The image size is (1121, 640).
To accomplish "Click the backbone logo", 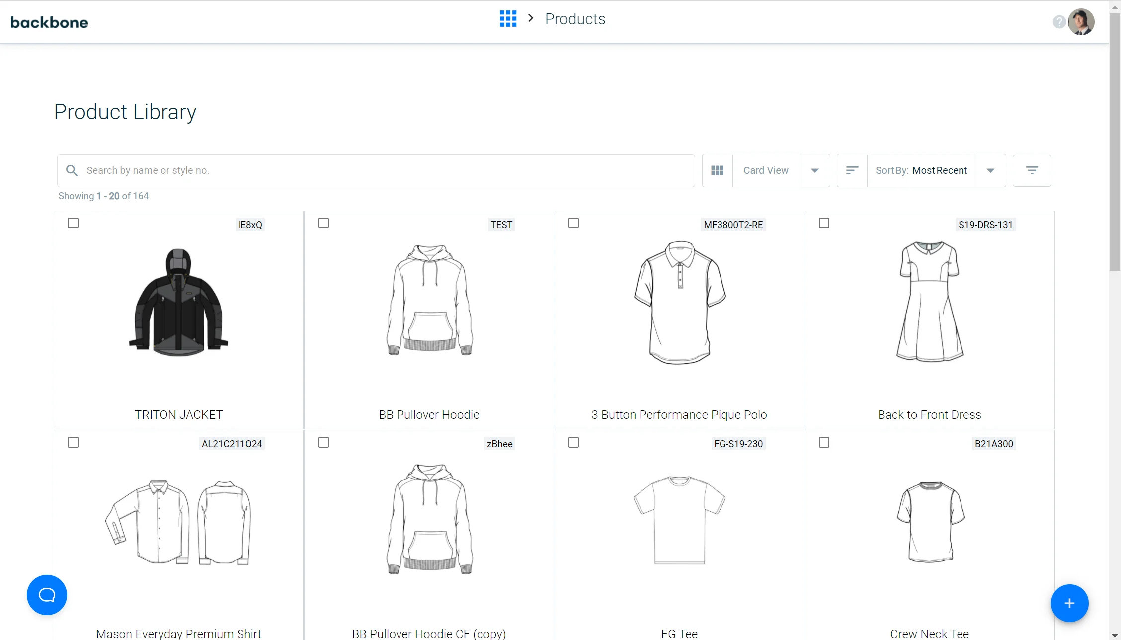I will 49,22.
